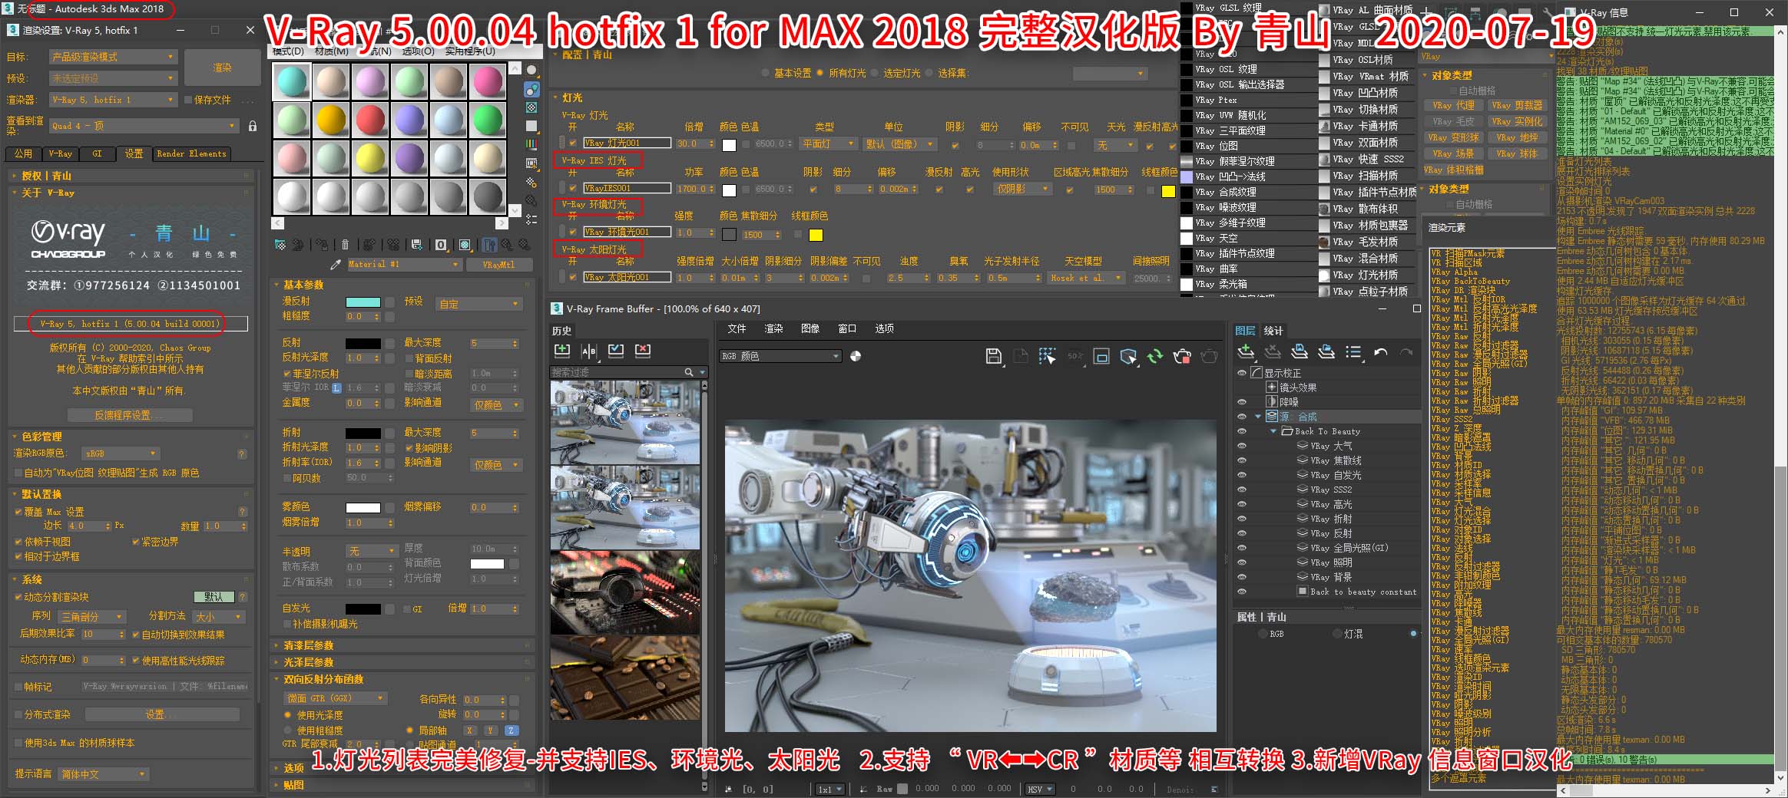Open the 微面 GTR (GGX) BRDF dropdown
Viewport: 1788px width, 798px height.
(336, 698)
